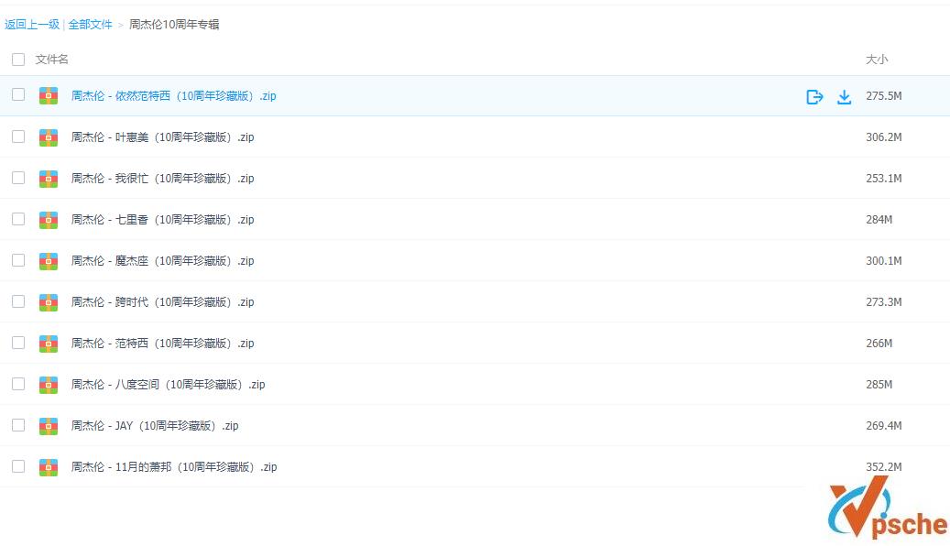Click the zip file icon for 跨时代 album
Screen dimensions: 950x546
coord(48,301)
